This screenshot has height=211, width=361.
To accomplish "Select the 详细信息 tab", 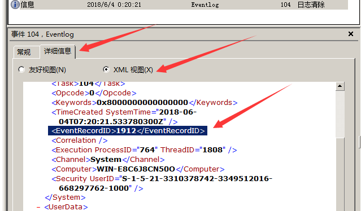I will coord(58,51).
